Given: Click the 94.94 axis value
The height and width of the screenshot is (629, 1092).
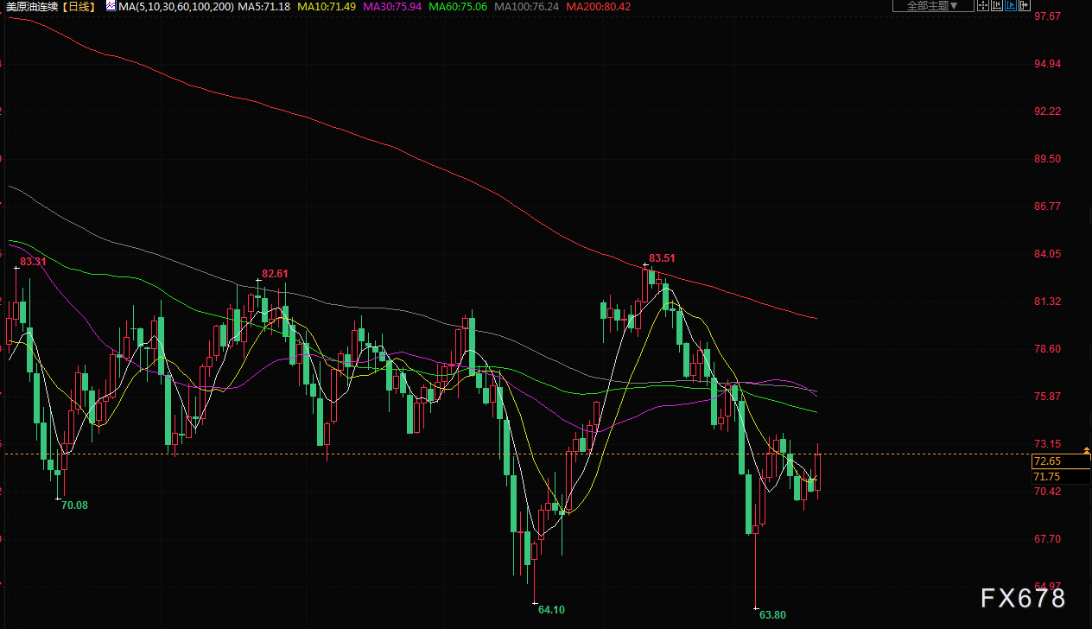Looking at the screenshot, I should [1047, 64].
